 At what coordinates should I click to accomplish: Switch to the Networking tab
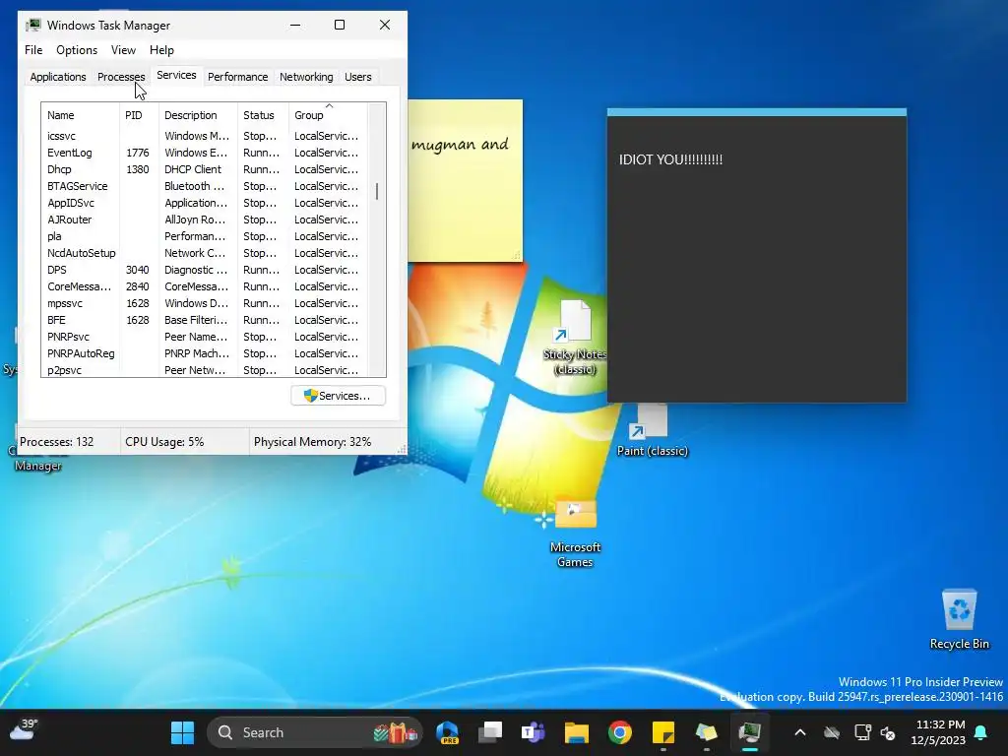306,77
